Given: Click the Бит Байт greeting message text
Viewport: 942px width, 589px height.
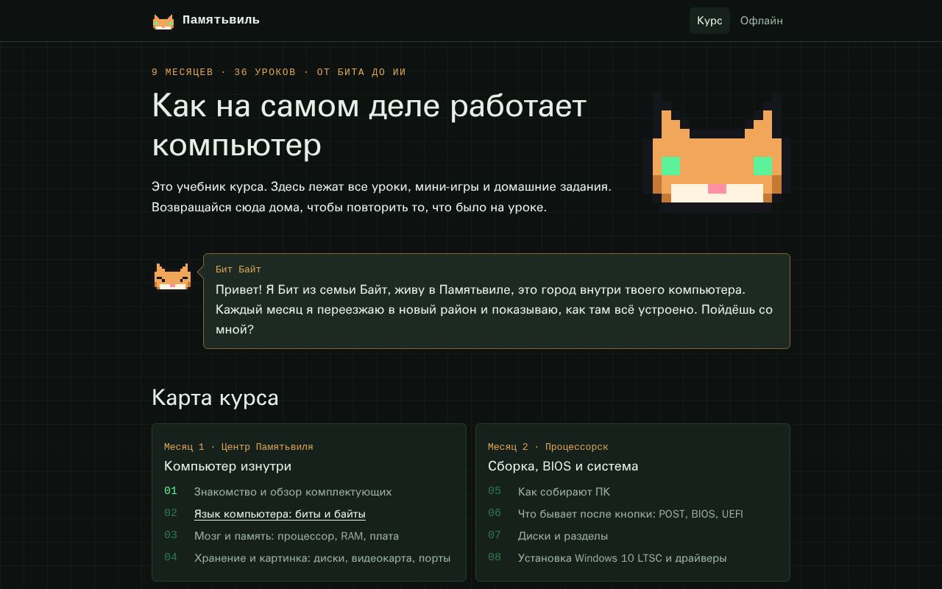Looking at the screenshot, I should 495,310.
